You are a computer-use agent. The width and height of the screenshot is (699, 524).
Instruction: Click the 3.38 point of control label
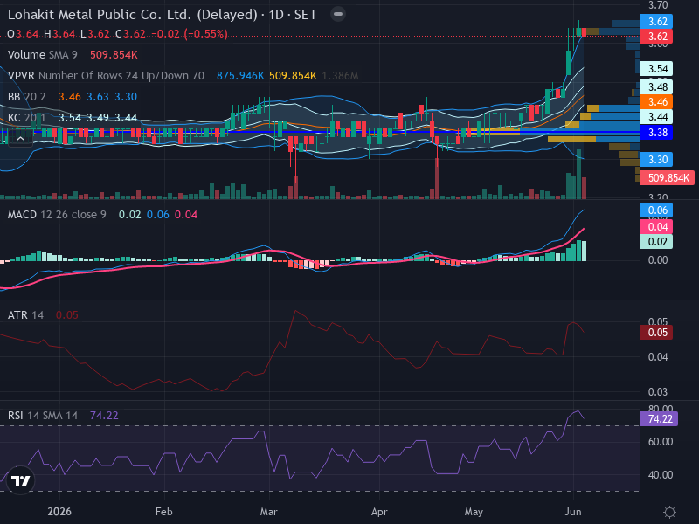656,133
